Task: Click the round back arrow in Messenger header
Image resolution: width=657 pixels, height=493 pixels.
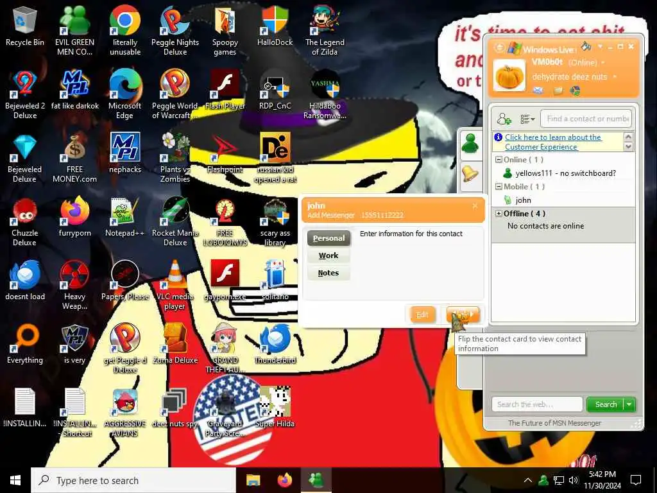Action: point(499,48)
